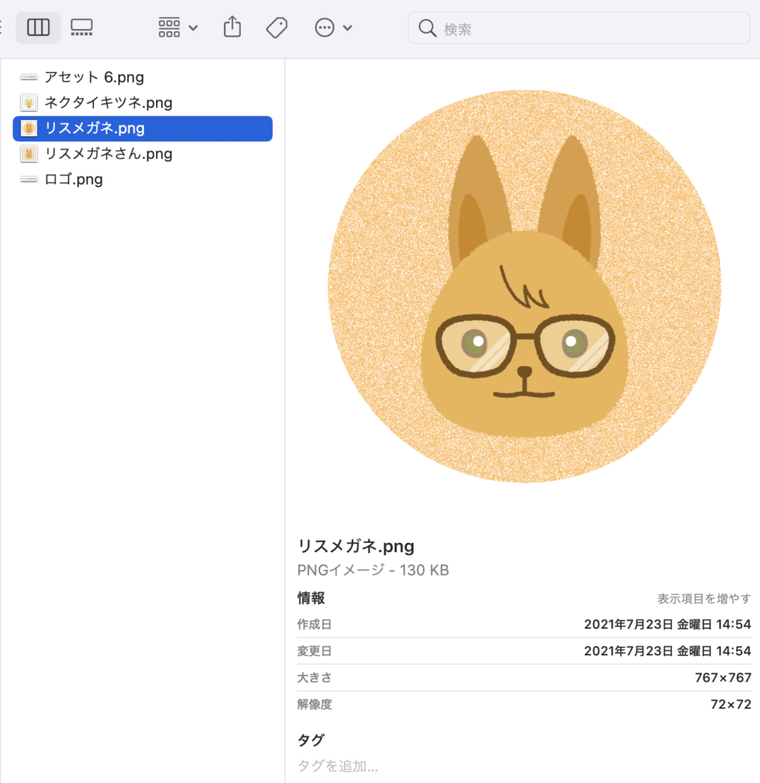
Task: Click the file icon beside アセット 6.png
Action: pos(28,76)
